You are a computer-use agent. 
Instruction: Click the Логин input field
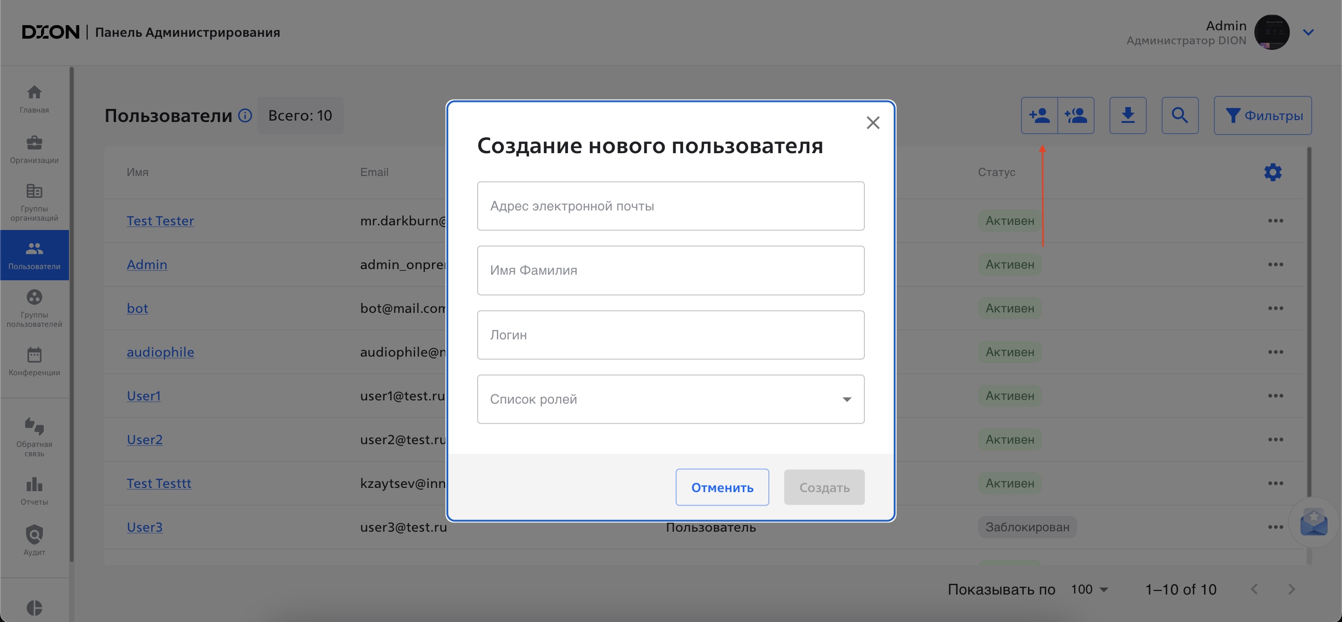click(672, 335)
